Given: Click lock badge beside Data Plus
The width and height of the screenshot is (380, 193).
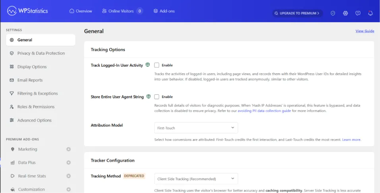Looking at the screenshot, I should pos(69,162).
